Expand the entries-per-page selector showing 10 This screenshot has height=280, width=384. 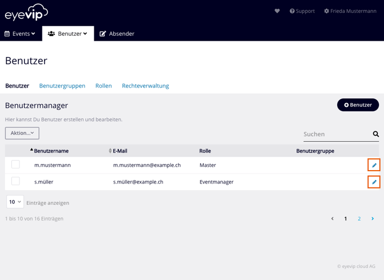(15, 202)
